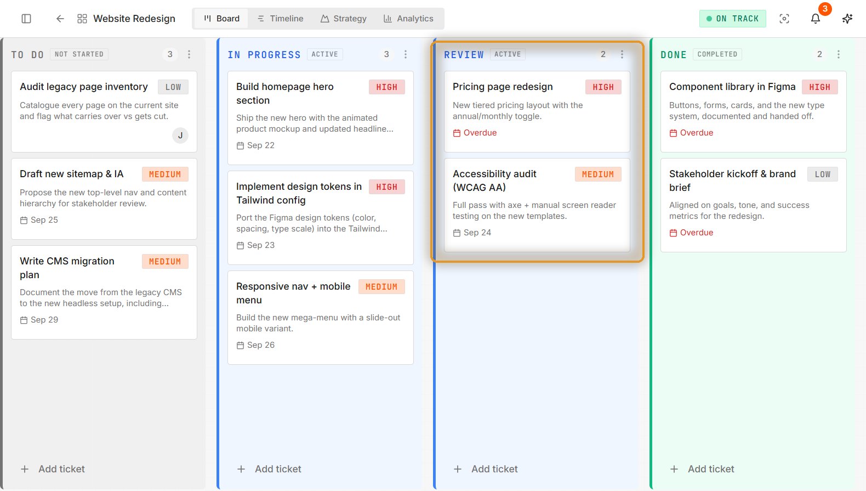
Task: Click Sep 24 date on Accessibility audit
Action: 472,233
